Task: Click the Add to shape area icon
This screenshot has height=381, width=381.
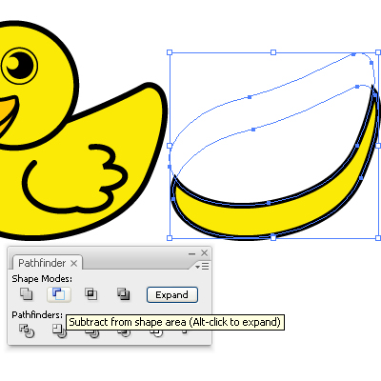Action: pyautogui.click(x=27, y=293)
